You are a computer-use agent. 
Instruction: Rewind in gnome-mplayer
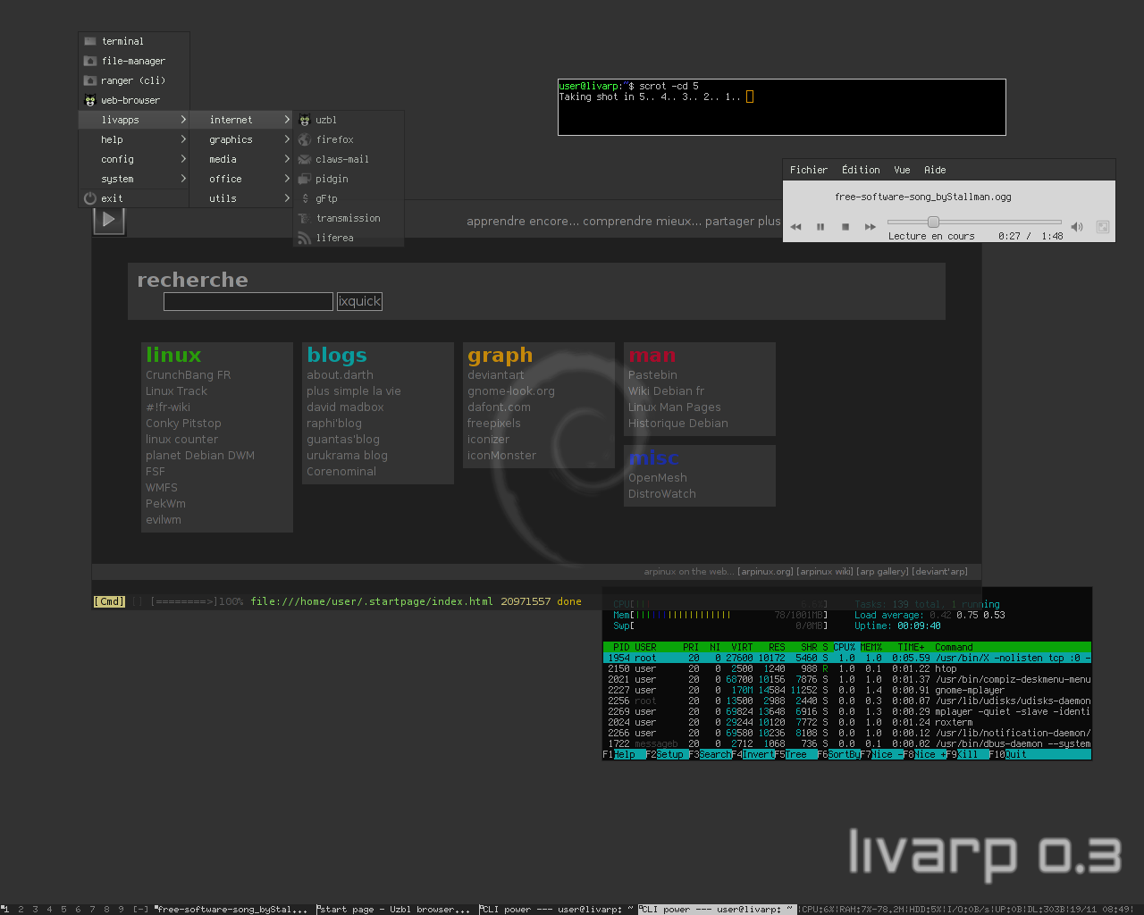795,227
